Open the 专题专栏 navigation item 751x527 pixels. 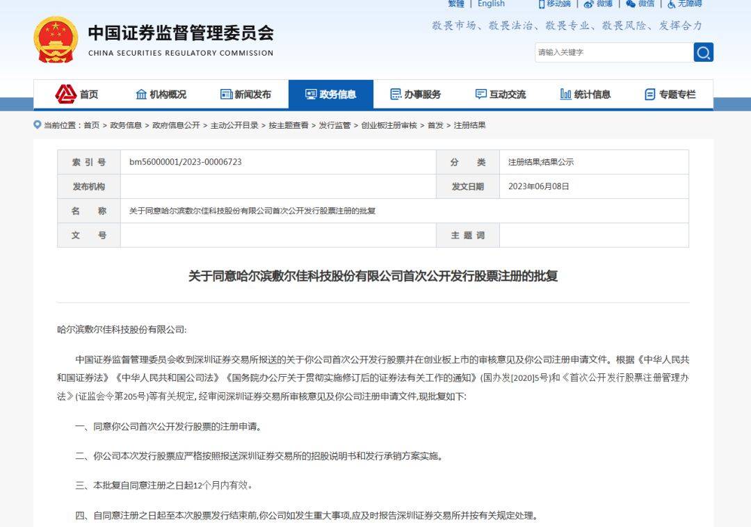[670, 95]
